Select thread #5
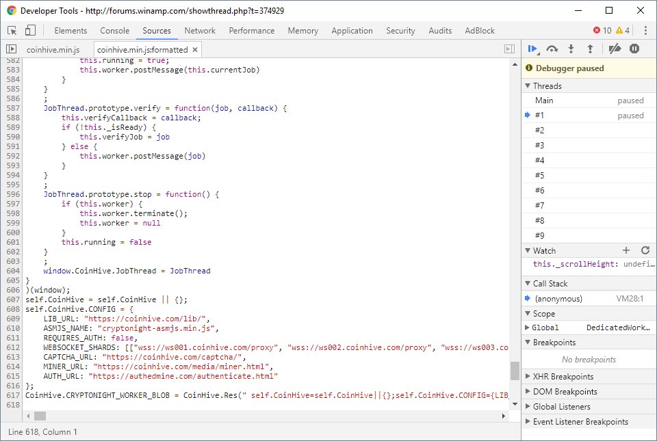The width and height of the screenshot is (657, 441). click(589, 175)
